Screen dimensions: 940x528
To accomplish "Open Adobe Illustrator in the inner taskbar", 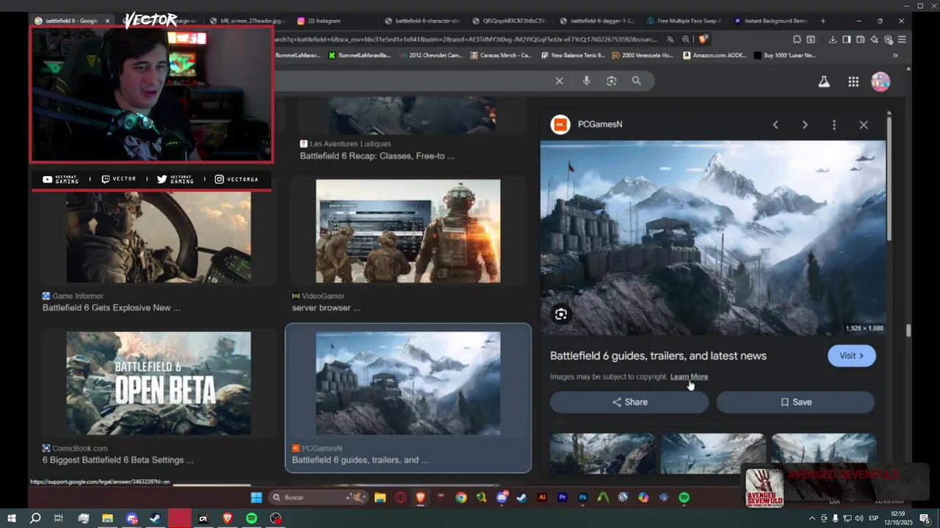I will coord(542,497).
